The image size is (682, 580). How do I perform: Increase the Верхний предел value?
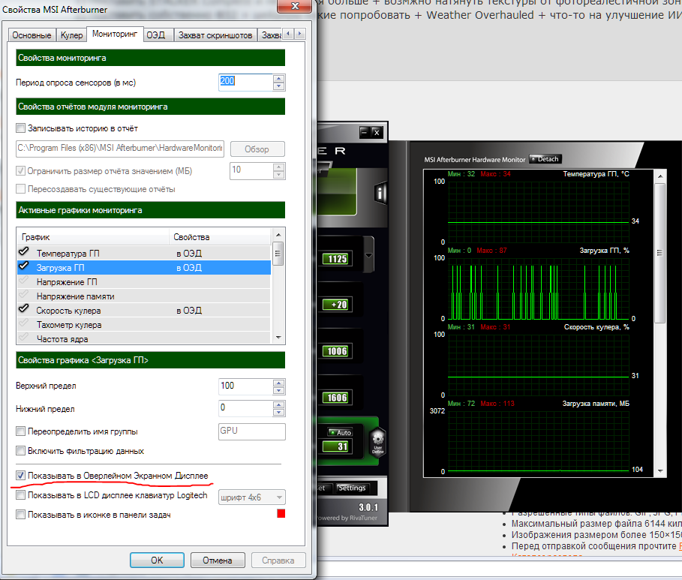pos(279,383)
